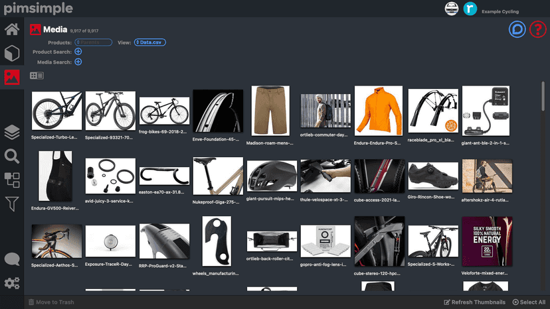The image size is (550, 309).
Task: Click Select All in footer
Action: coord(529,302)
